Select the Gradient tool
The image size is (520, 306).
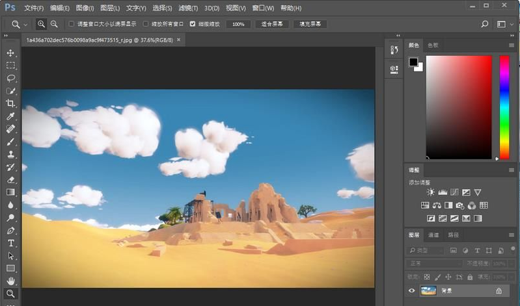click(10, 192)
